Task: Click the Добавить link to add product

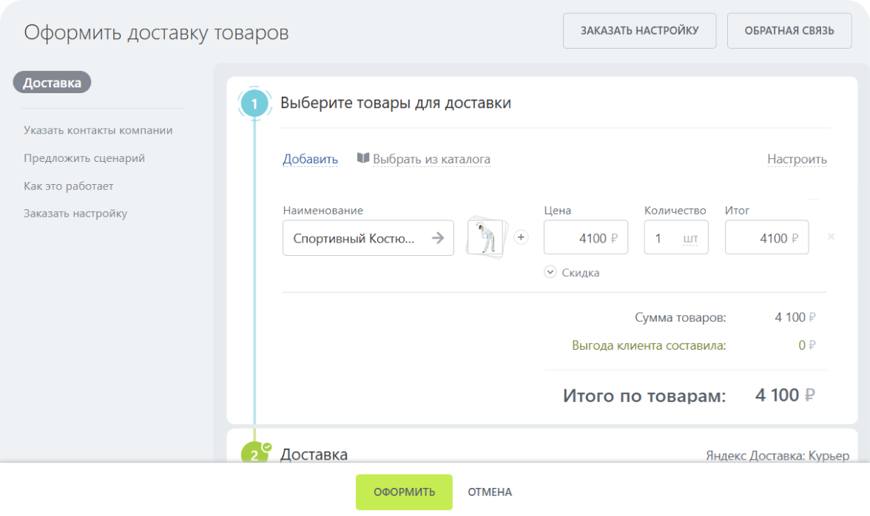Action: [310, 159]
